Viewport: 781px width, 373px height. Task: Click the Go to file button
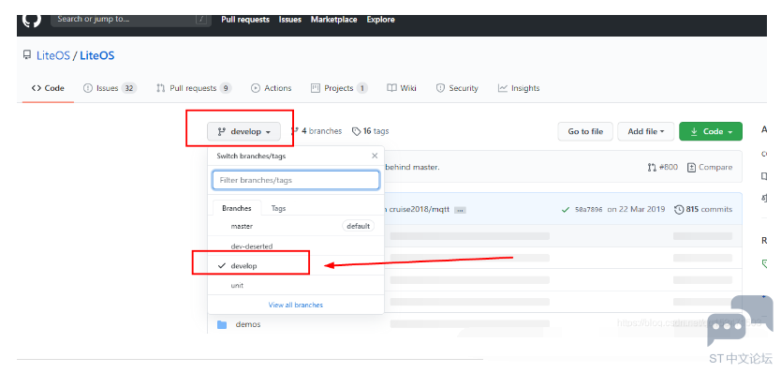(585, 131)
